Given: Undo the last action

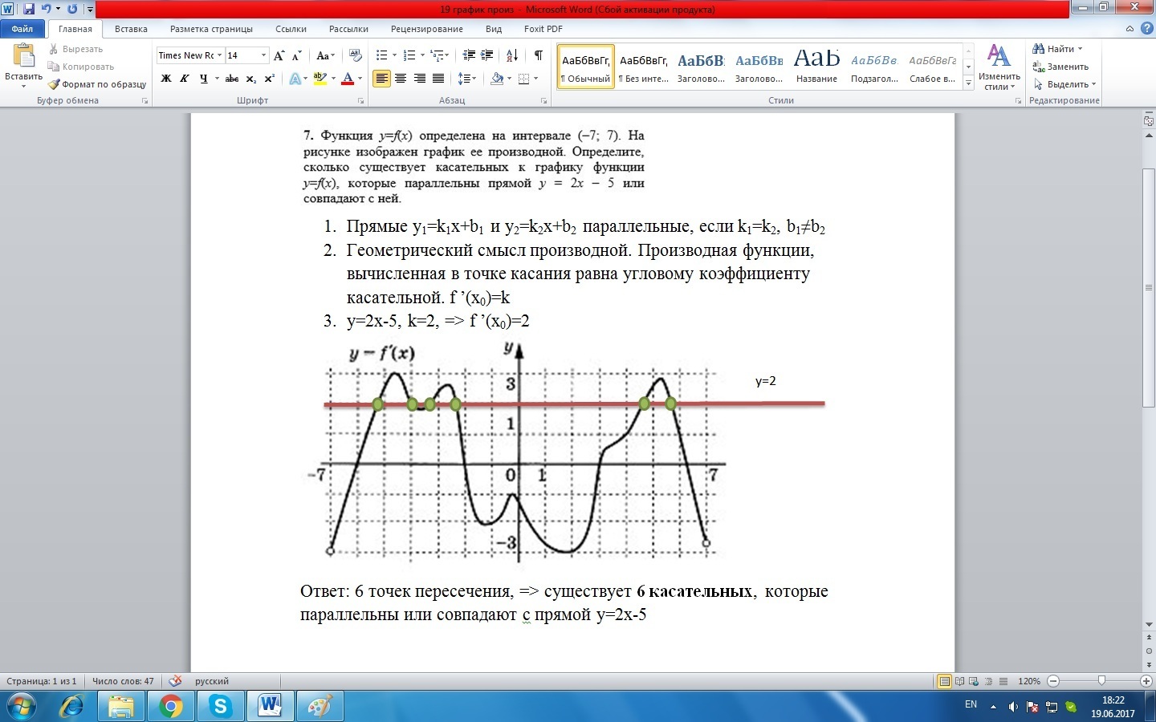Looking at the screenshot, I should coord(46,9).
